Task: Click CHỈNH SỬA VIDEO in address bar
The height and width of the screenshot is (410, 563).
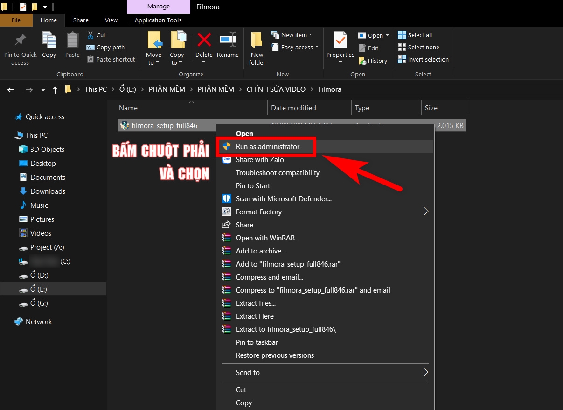Action: click(x=276, y=89)
